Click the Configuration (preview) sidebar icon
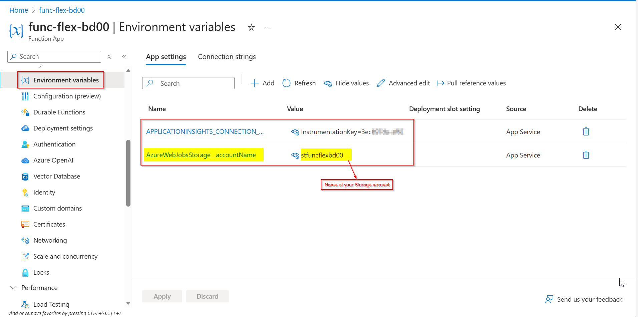 [25, 96]
